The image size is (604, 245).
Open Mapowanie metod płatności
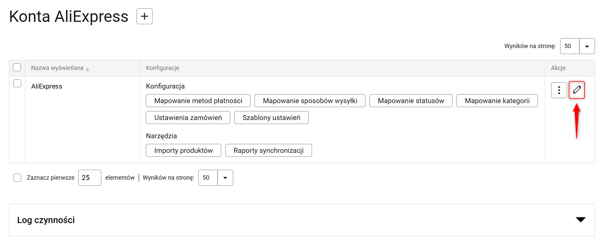tap(198, 101)
